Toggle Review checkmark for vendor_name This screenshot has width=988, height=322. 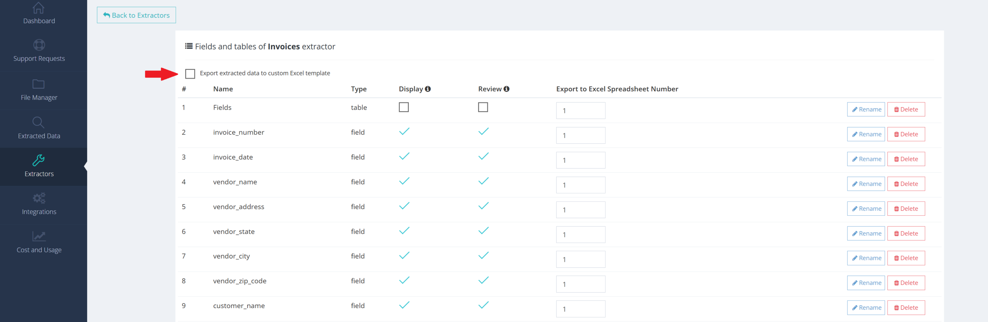pos(483,181)
